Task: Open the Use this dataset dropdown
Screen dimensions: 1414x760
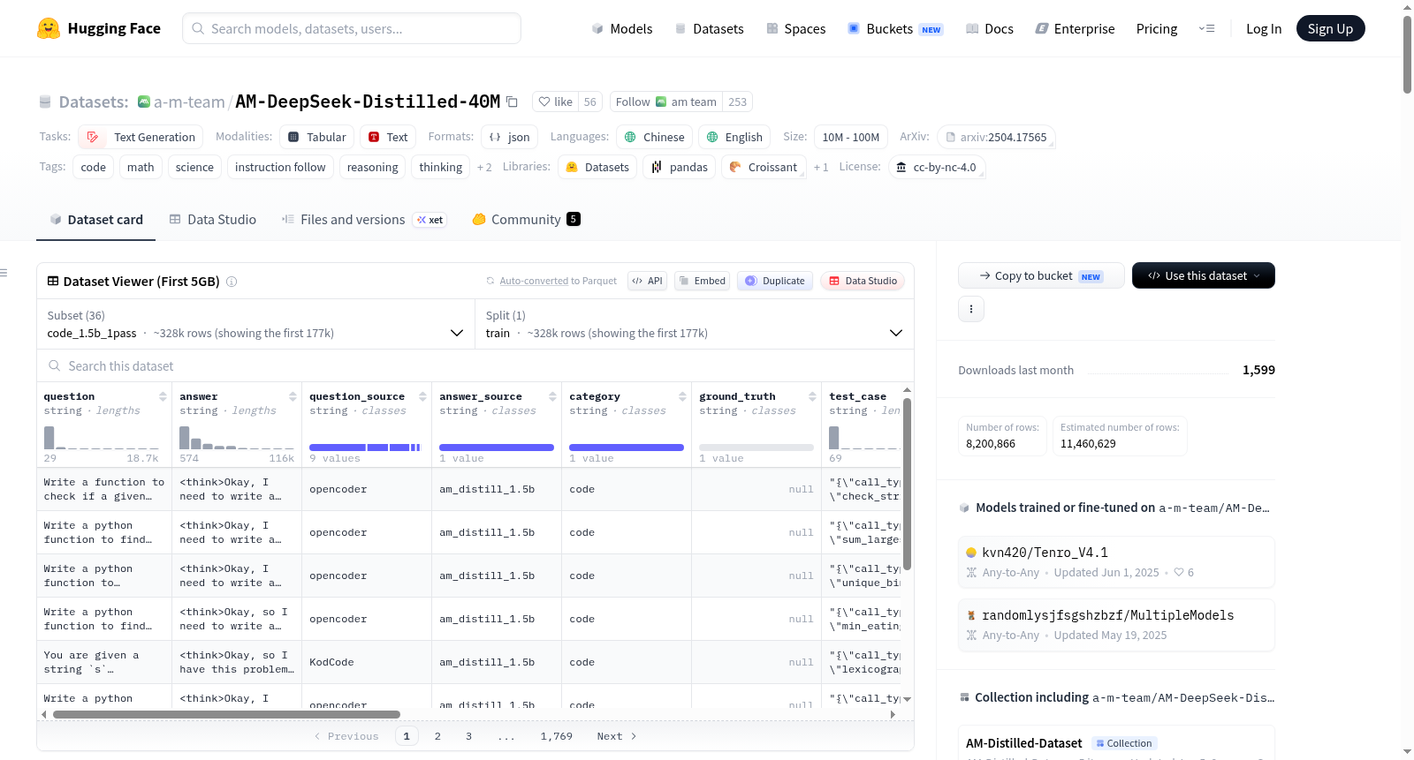Action: click(1204, 275)
